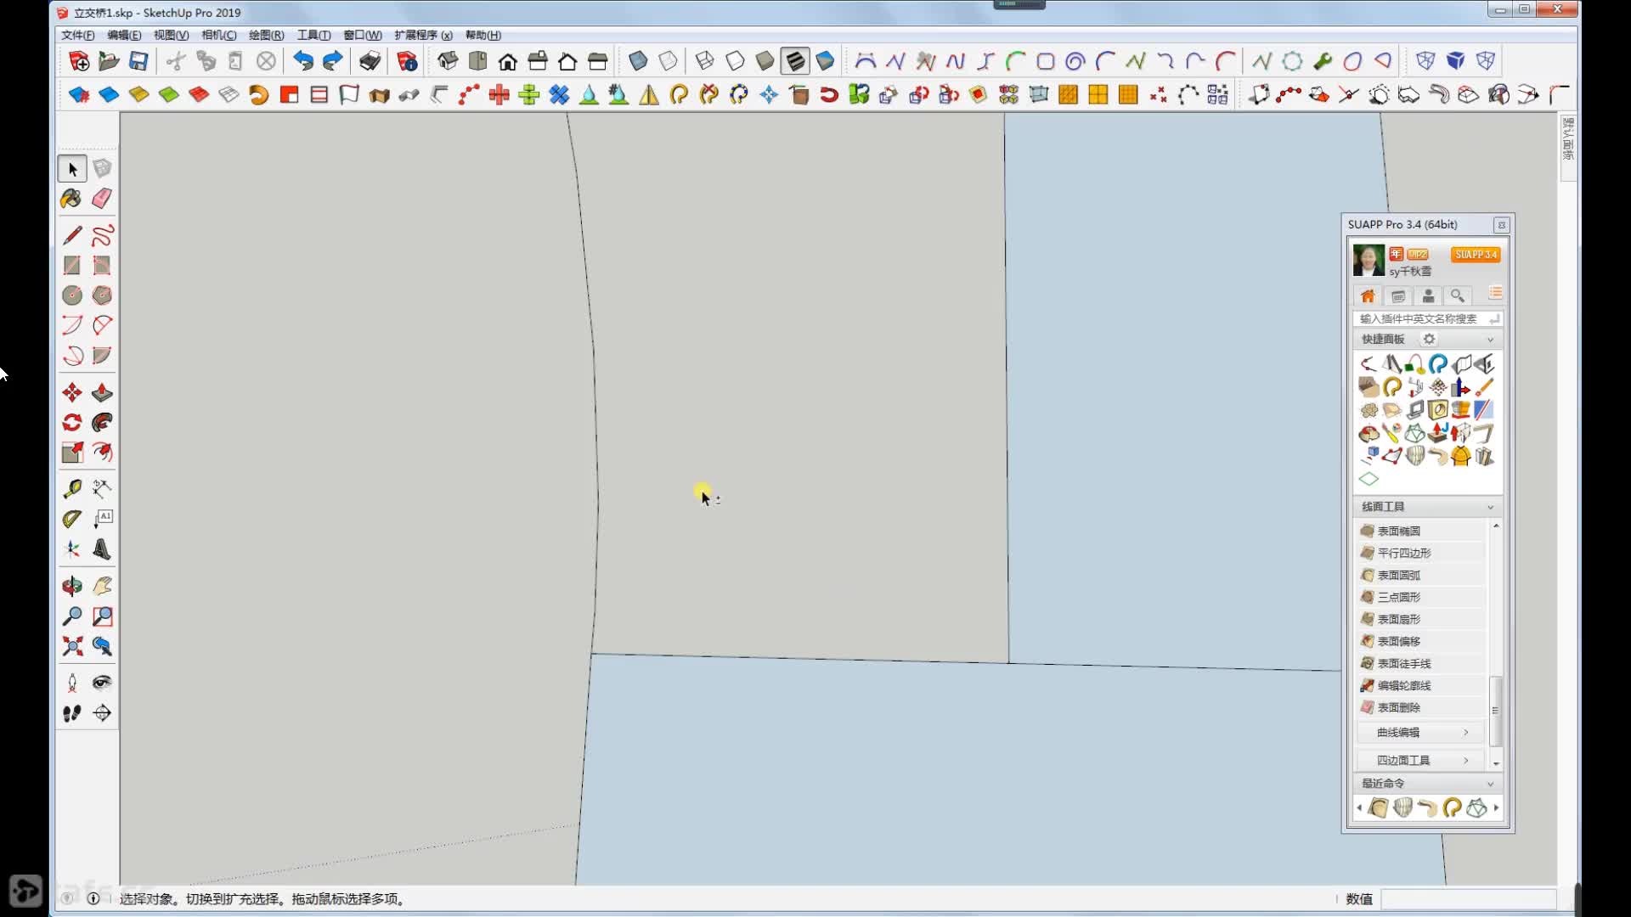The width and height of the screenshot is (1631, 917).
Task: Open the 相机(C) menu
Action: pyautogui.click(x=219, y=35)
